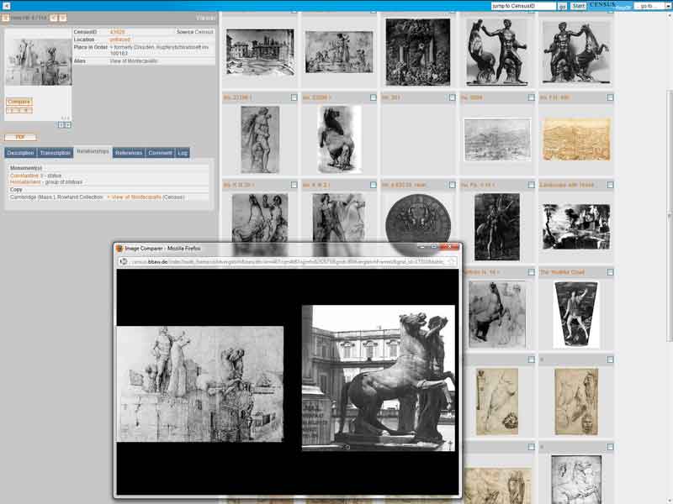
Task: Click the image selector strip below the Compare button
Action: 19,111
